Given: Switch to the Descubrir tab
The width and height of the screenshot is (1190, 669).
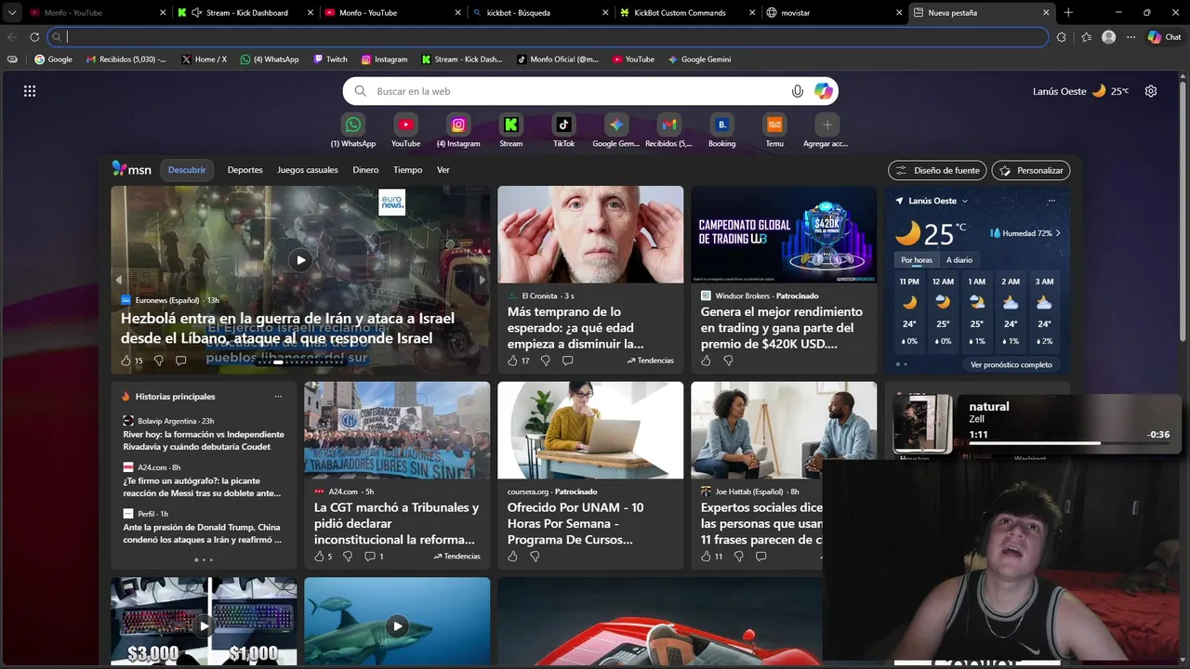Looking at the screenshot, I should pyautogui.click(x=187, y=170).
